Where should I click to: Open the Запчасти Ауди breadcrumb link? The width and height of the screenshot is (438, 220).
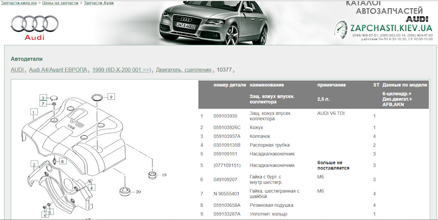(99, 3)
